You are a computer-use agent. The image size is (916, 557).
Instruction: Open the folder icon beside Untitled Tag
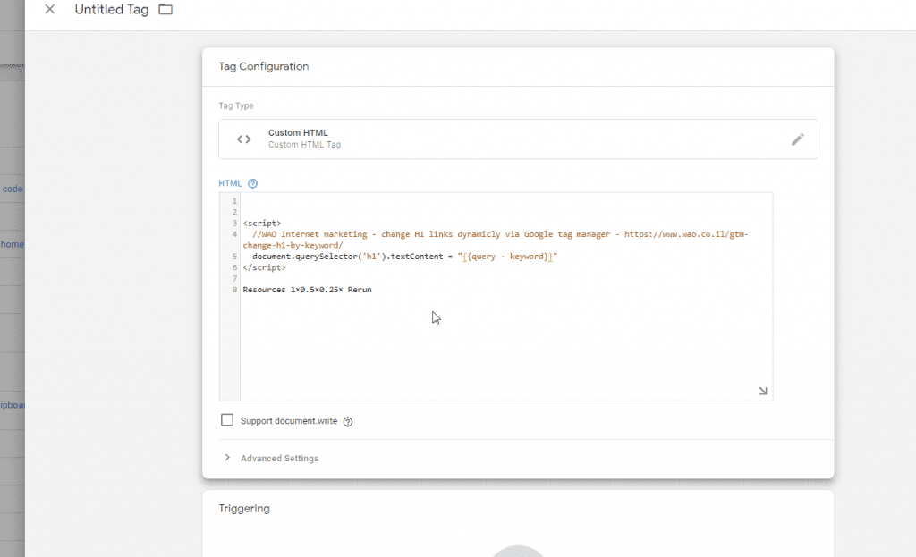tap(165, 9)
